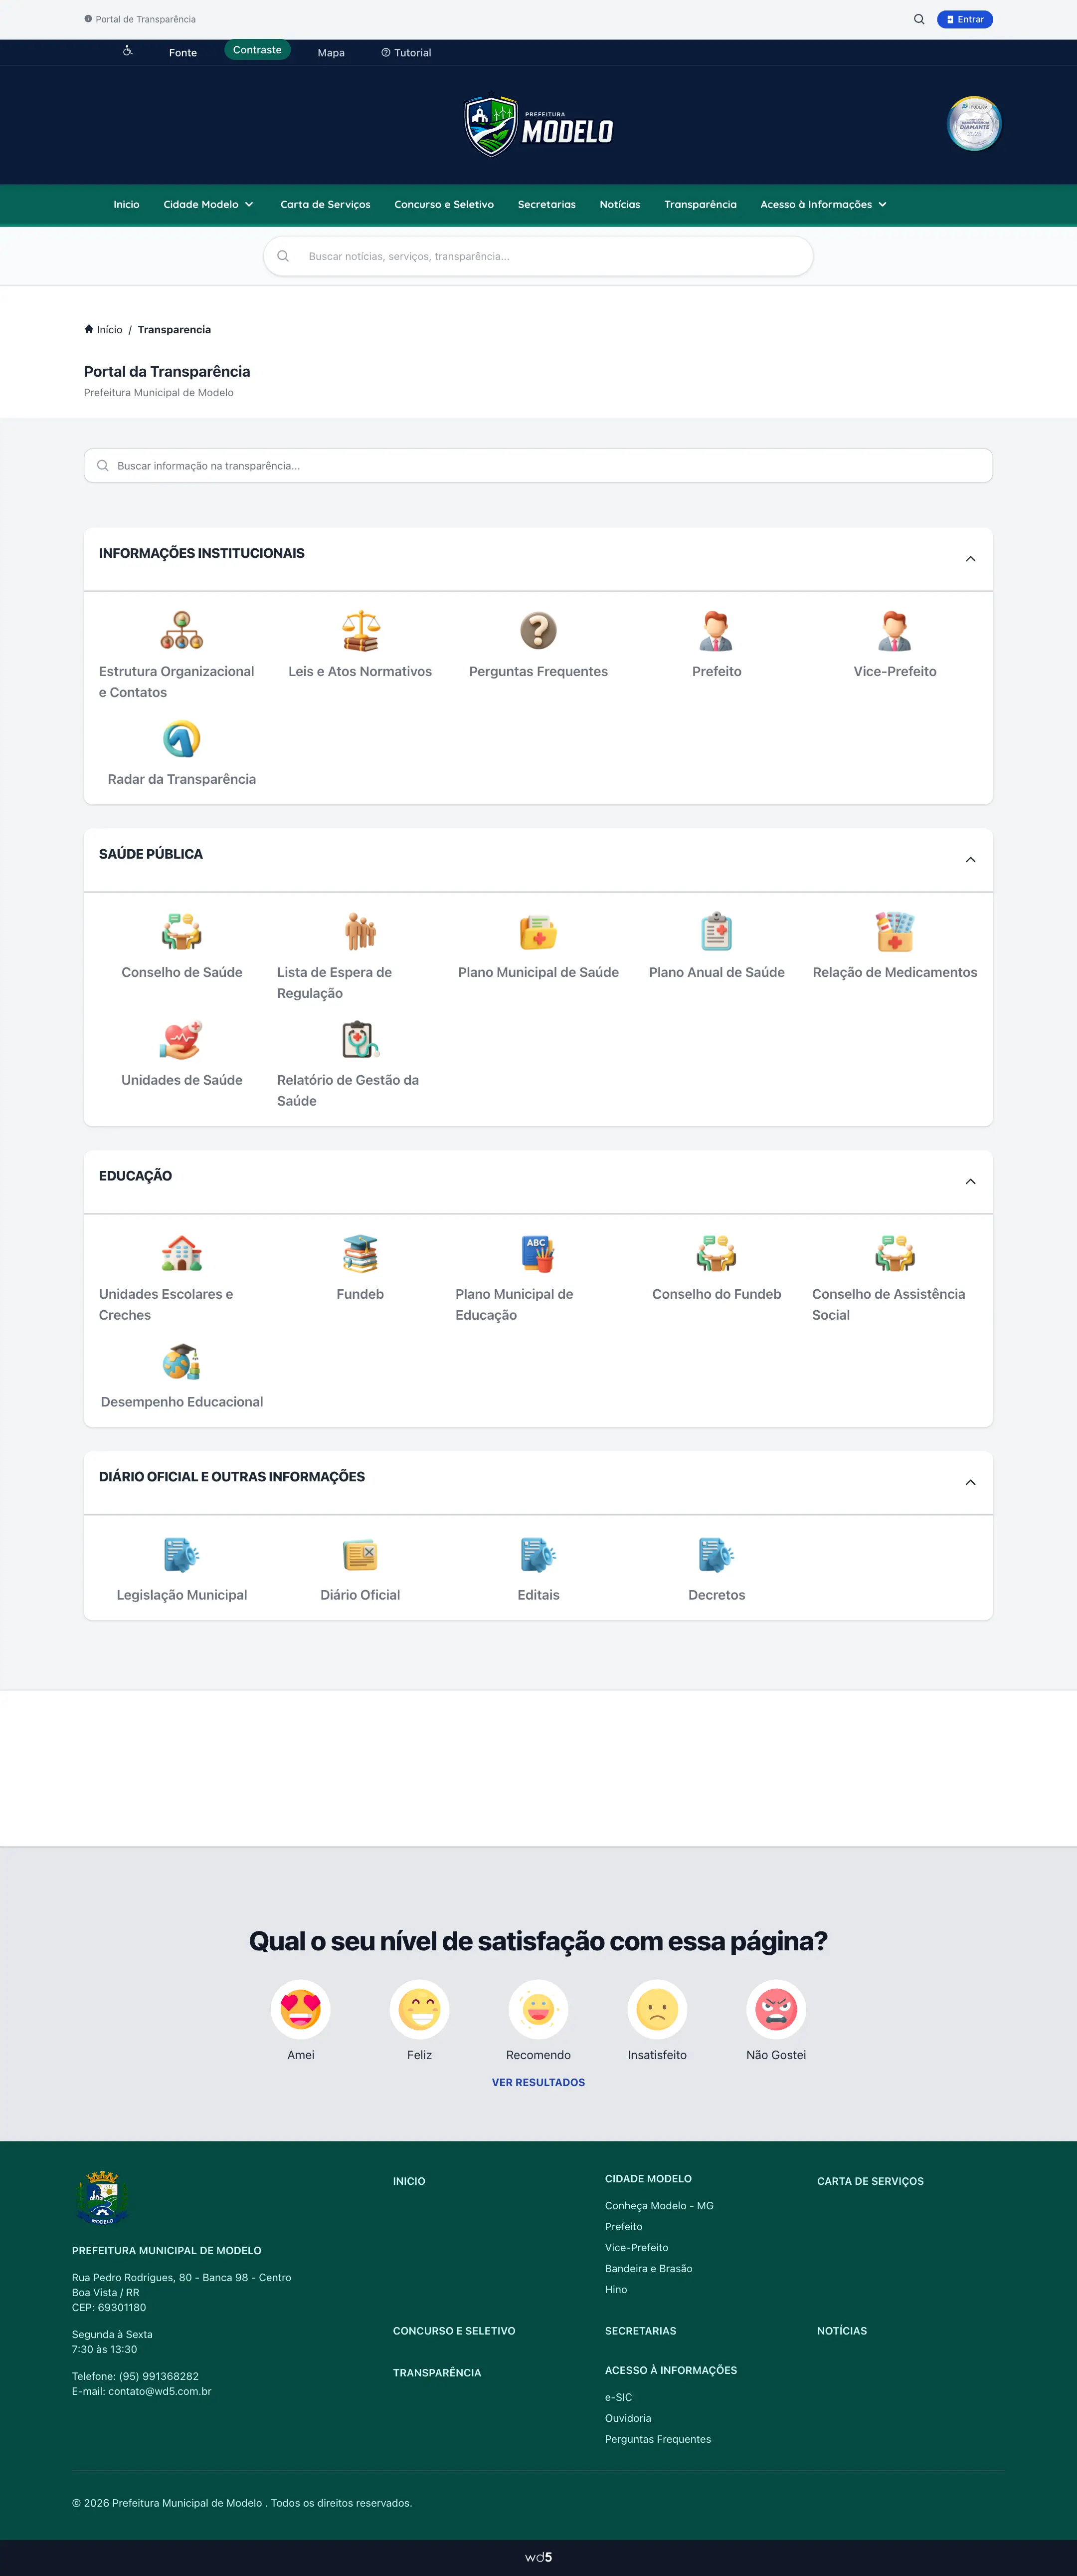Open the Fundeb books icon

click(360, 1253)
